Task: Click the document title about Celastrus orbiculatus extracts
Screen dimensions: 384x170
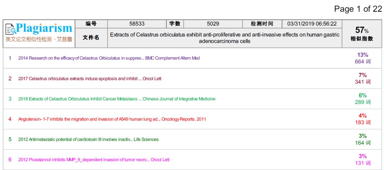Action: pyautogui.click(x=224, y=38)
